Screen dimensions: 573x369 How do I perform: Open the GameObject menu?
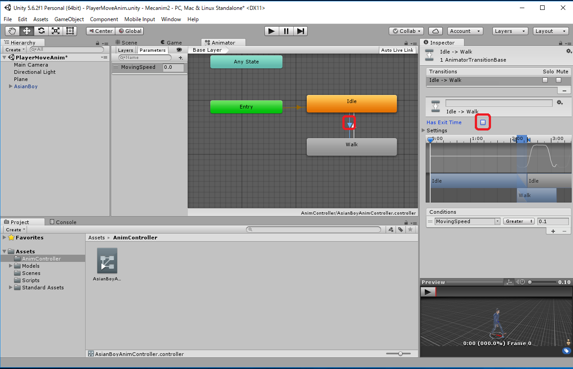coord(69,19)
